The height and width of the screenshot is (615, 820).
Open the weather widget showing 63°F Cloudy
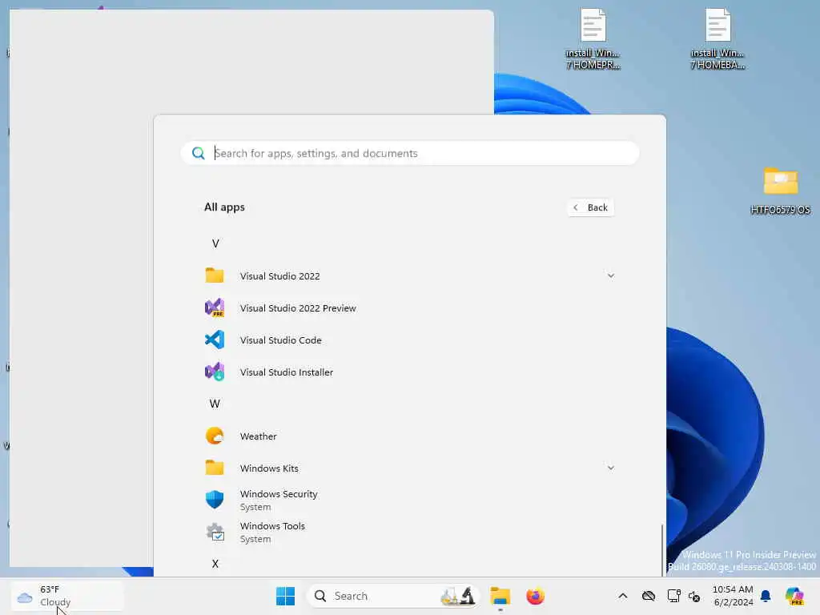click(67, 596)
